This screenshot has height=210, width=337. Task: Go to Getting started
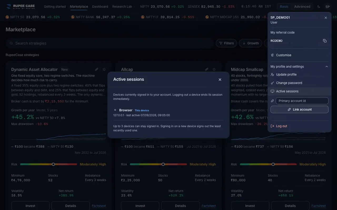pos(55,7)
